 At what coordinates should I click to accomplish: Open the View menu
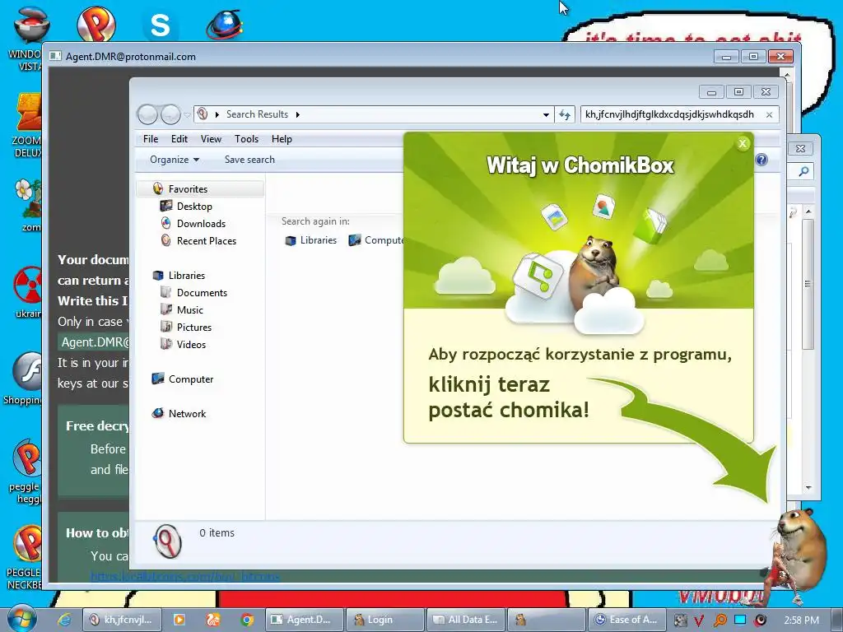[211, 139]
